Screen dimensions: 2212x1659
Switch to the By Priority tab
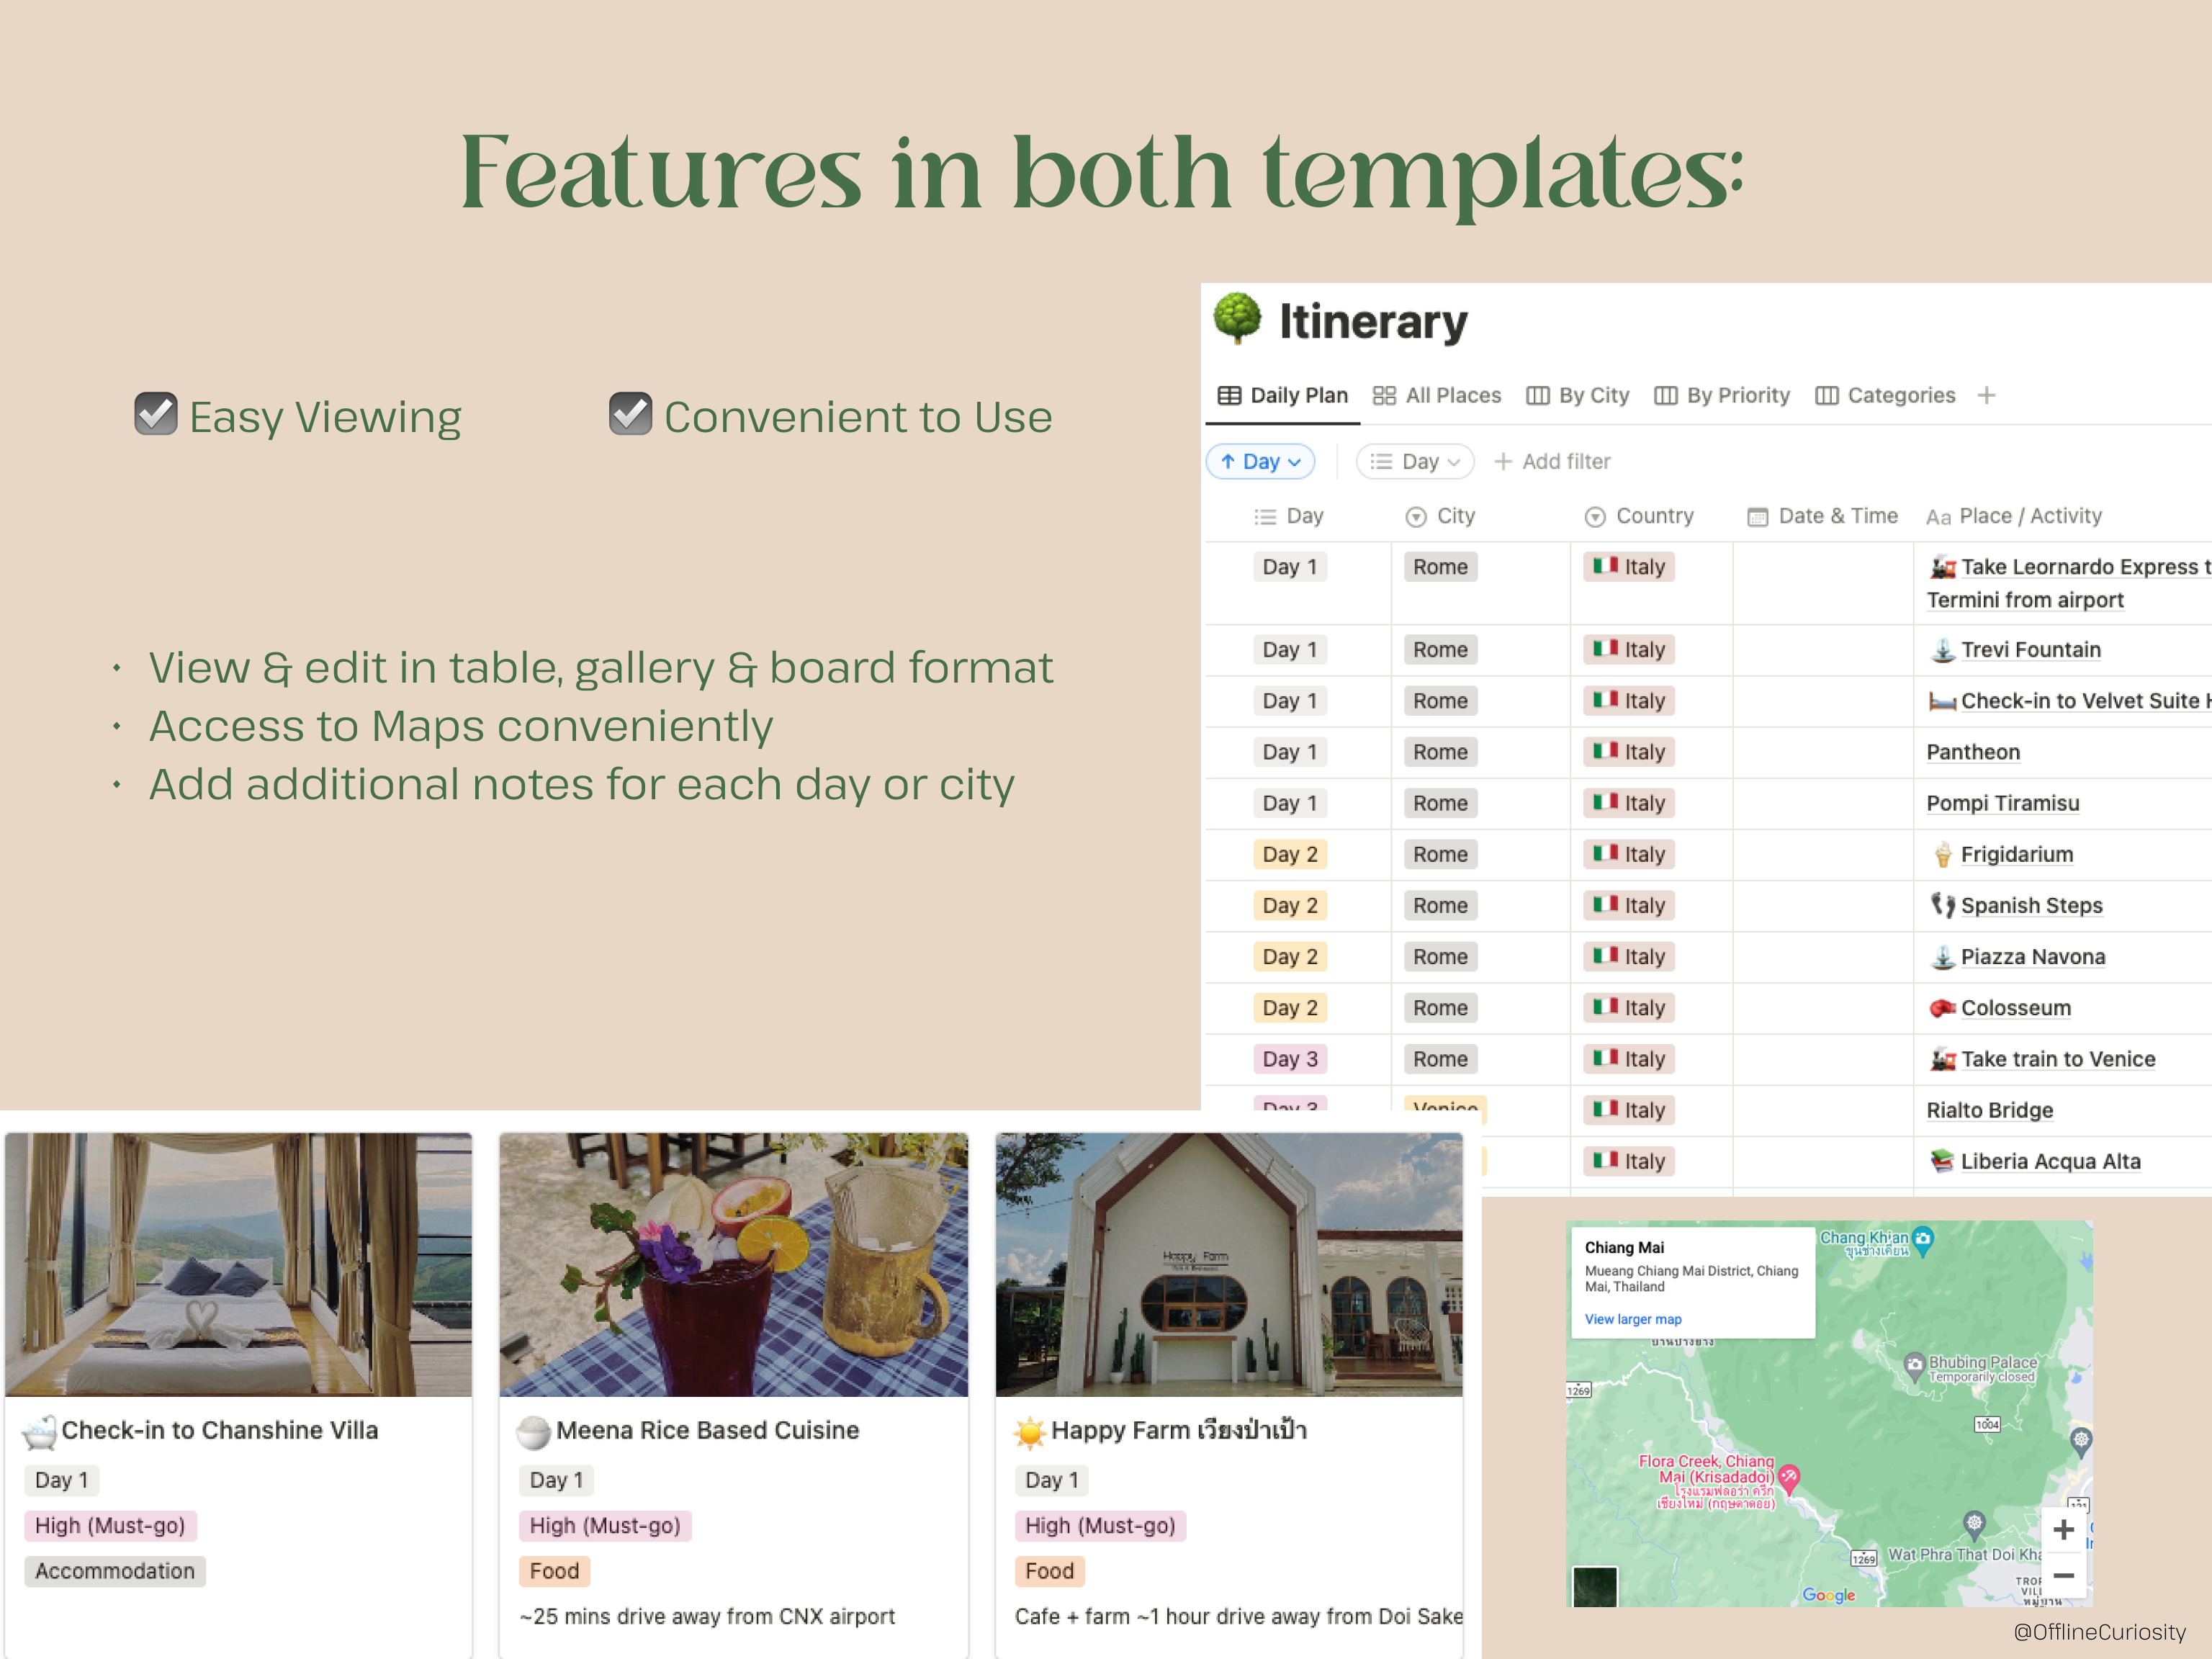(x=1722, y=396)
